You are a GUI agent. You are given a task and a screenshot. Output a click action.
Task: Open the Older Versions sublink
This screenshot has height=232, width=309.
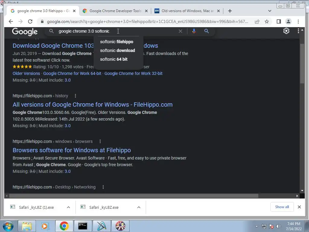[26, 73]
